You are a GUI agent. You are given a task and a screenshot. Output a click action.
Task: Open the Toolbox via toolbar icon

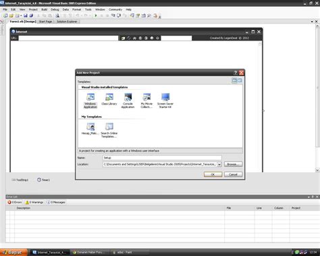(x=149, y=16)
